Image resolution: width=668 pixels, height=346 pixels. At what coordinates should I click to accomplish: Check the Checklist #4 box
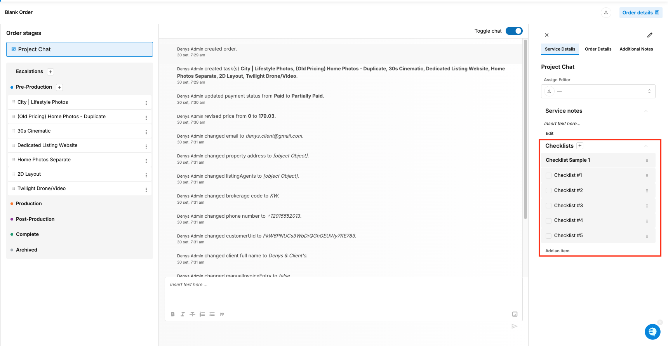(548, 220)
